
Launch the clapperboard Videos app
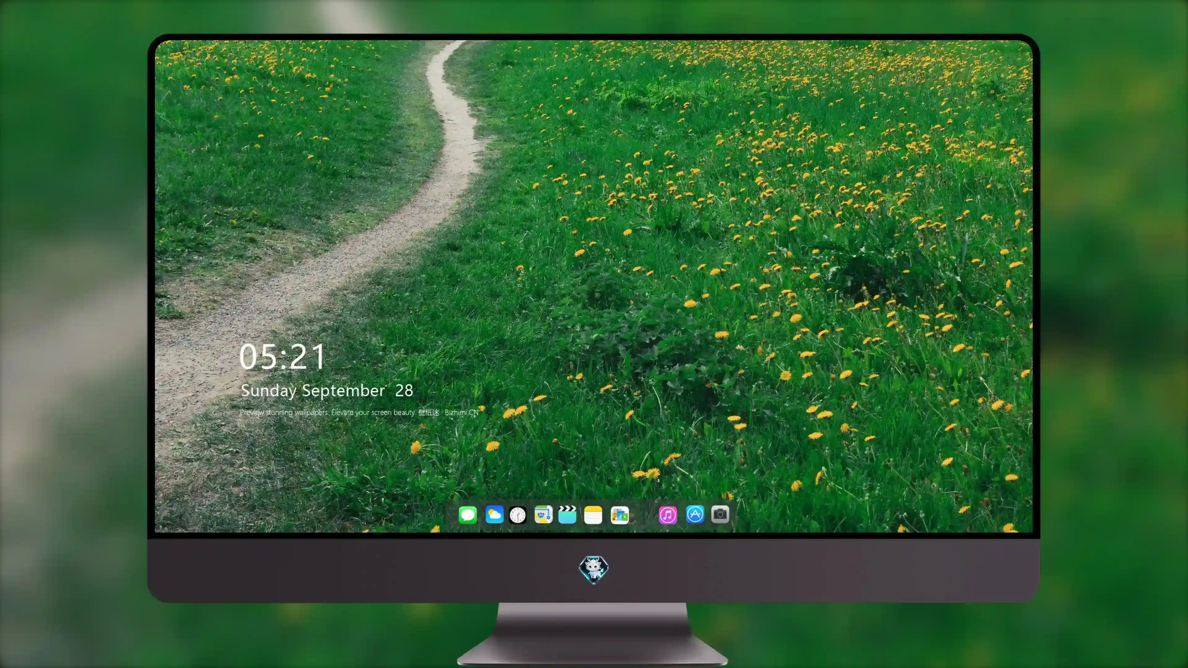click(567, 515)
